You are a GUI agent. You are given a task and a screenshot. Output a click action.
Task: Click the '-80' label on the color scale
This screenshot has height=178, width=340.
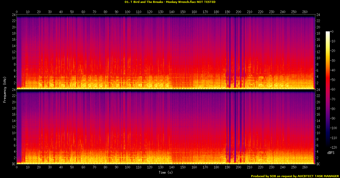[x=333, y=109]
